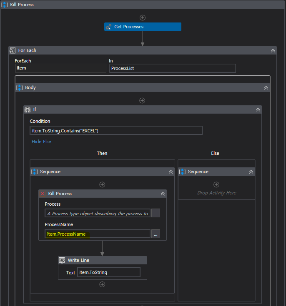This screenshot has width=286, height=306.
Task: Collapse the Kill Process activity
Action: [163, 194]
